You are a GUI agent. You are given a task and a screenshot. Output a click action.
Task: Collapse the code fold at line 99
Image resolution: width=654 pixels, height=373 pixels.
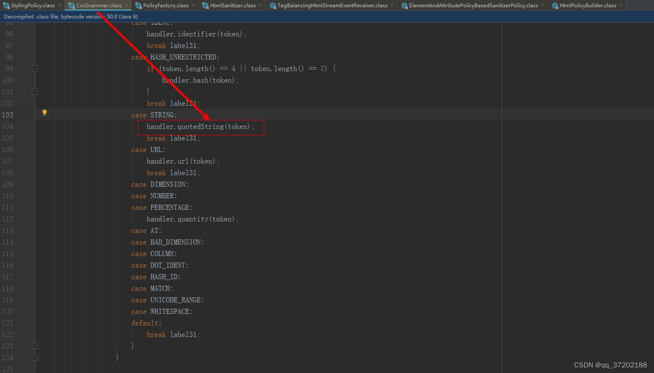click(35, 68)
